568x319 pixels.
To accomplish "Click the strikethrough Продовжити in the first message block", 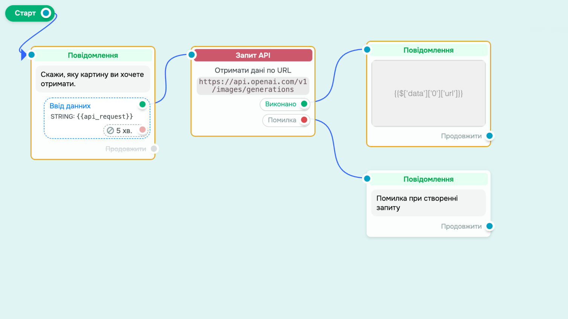I will point(126,149).
